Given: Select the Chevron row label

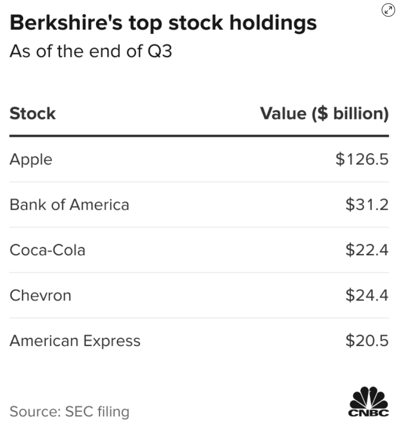Looking at the screenshot, I should point(40,295).
